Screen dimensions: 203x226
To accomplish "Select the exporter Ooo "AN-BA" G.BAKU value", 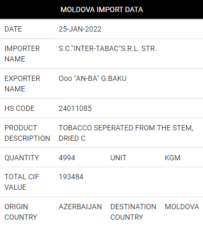I will (92, 78).
